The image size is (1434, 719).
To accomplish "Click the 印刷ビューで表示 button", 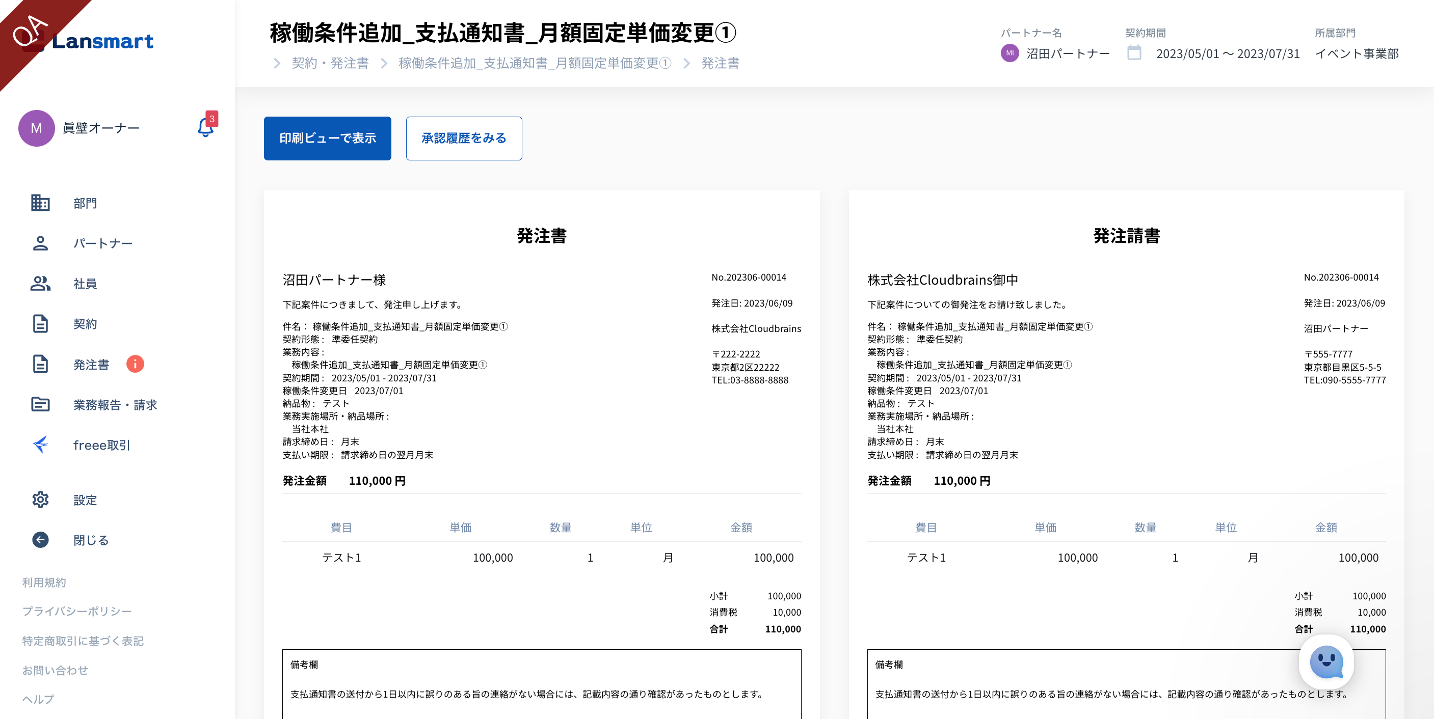I will 327,138.
